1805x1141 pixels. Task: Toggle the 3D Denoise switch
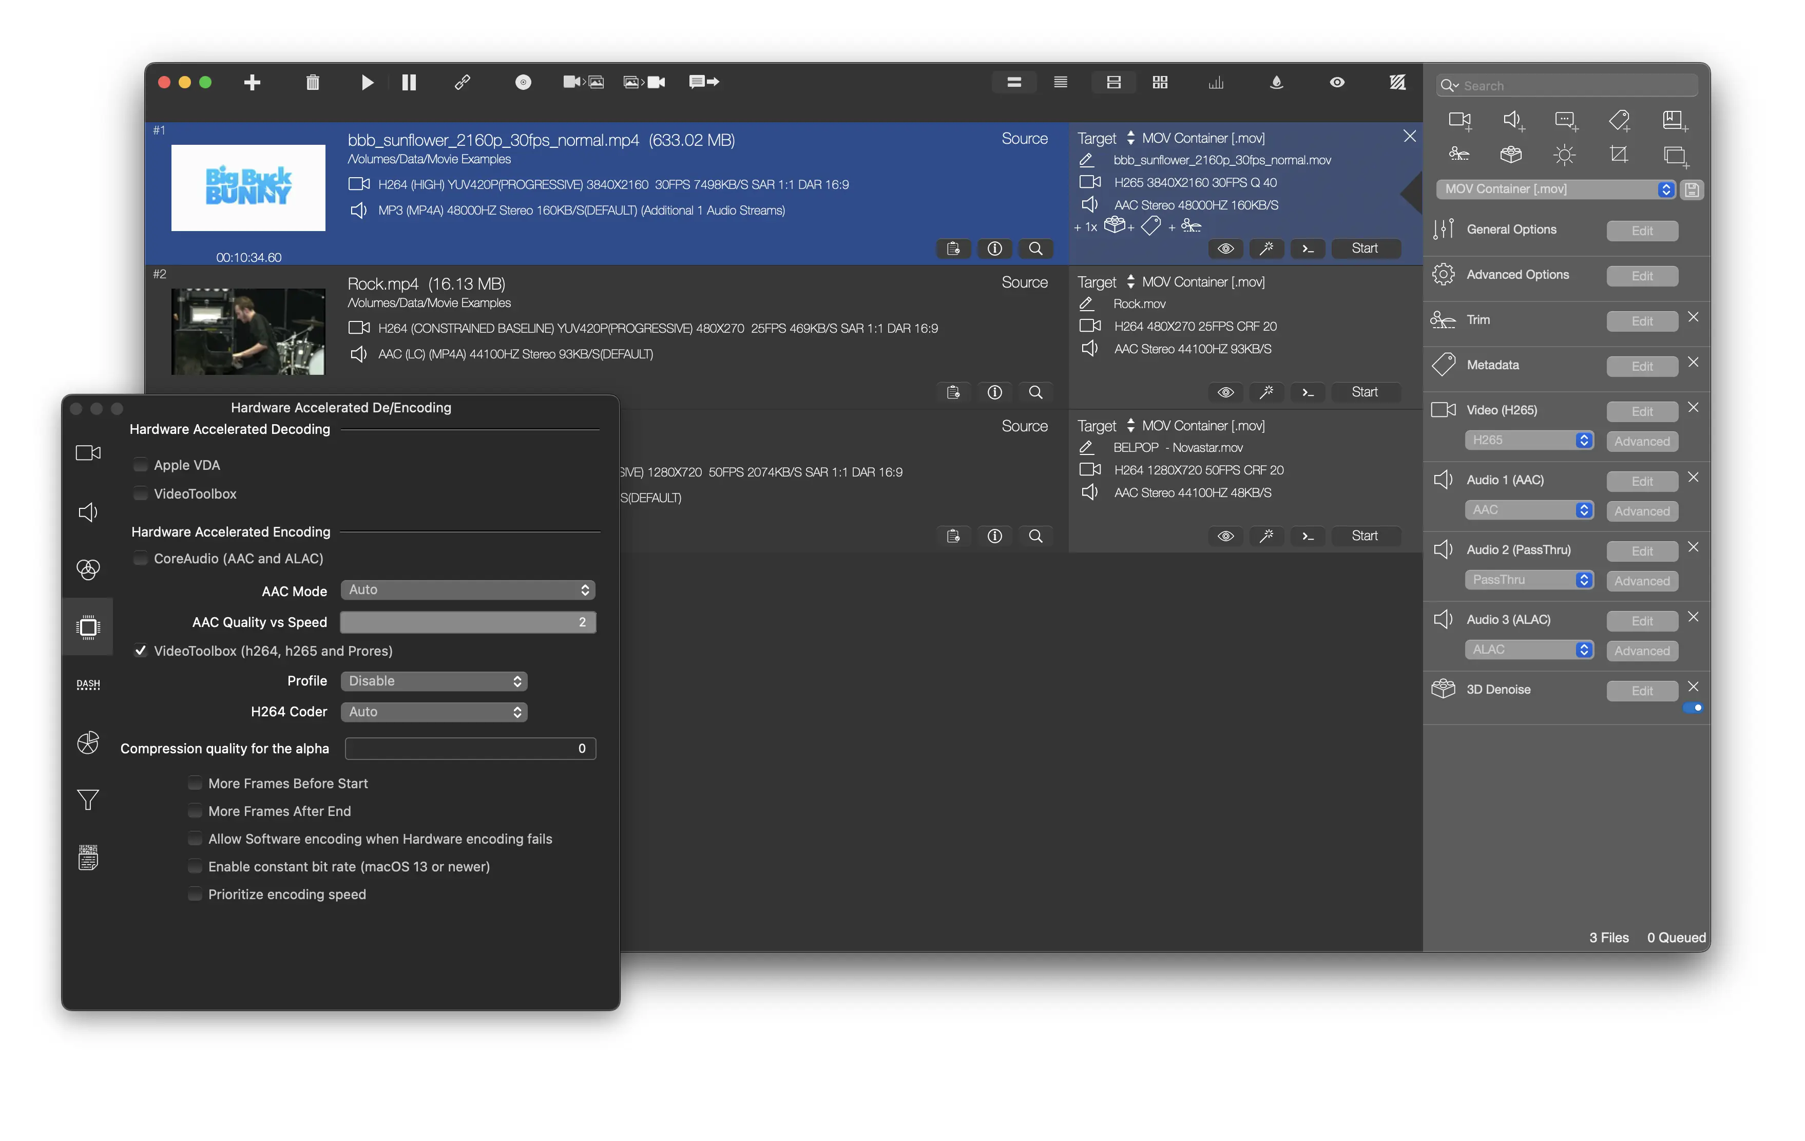(x=1692, y=708)
